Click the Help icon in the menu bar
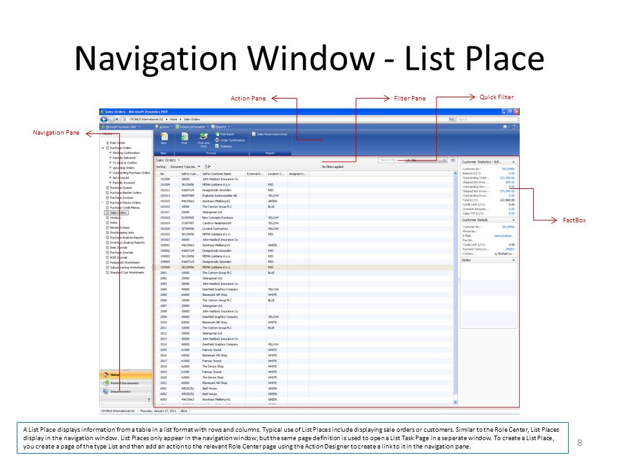This screenshot has height=464, width=619. point(515,127)
